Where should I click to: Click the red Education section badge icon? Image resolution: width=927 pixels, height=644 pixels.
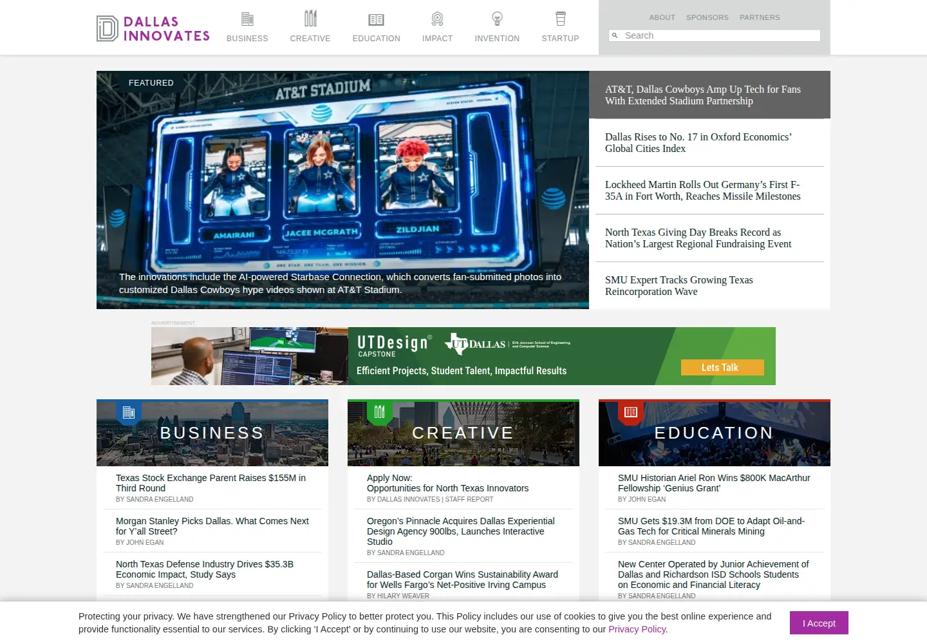(631, 412)
